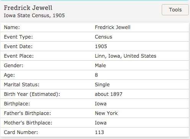
Task: Click the Gender value Male
Action: tap(101, 66)
